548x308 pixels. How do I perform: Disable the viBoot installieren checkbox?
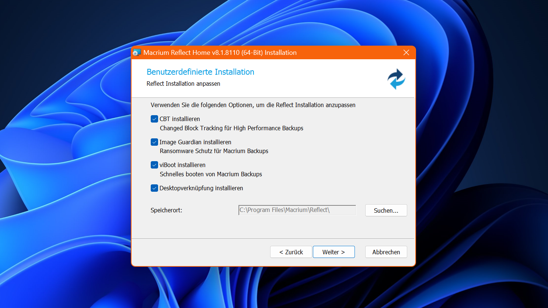tap(154, 165)
